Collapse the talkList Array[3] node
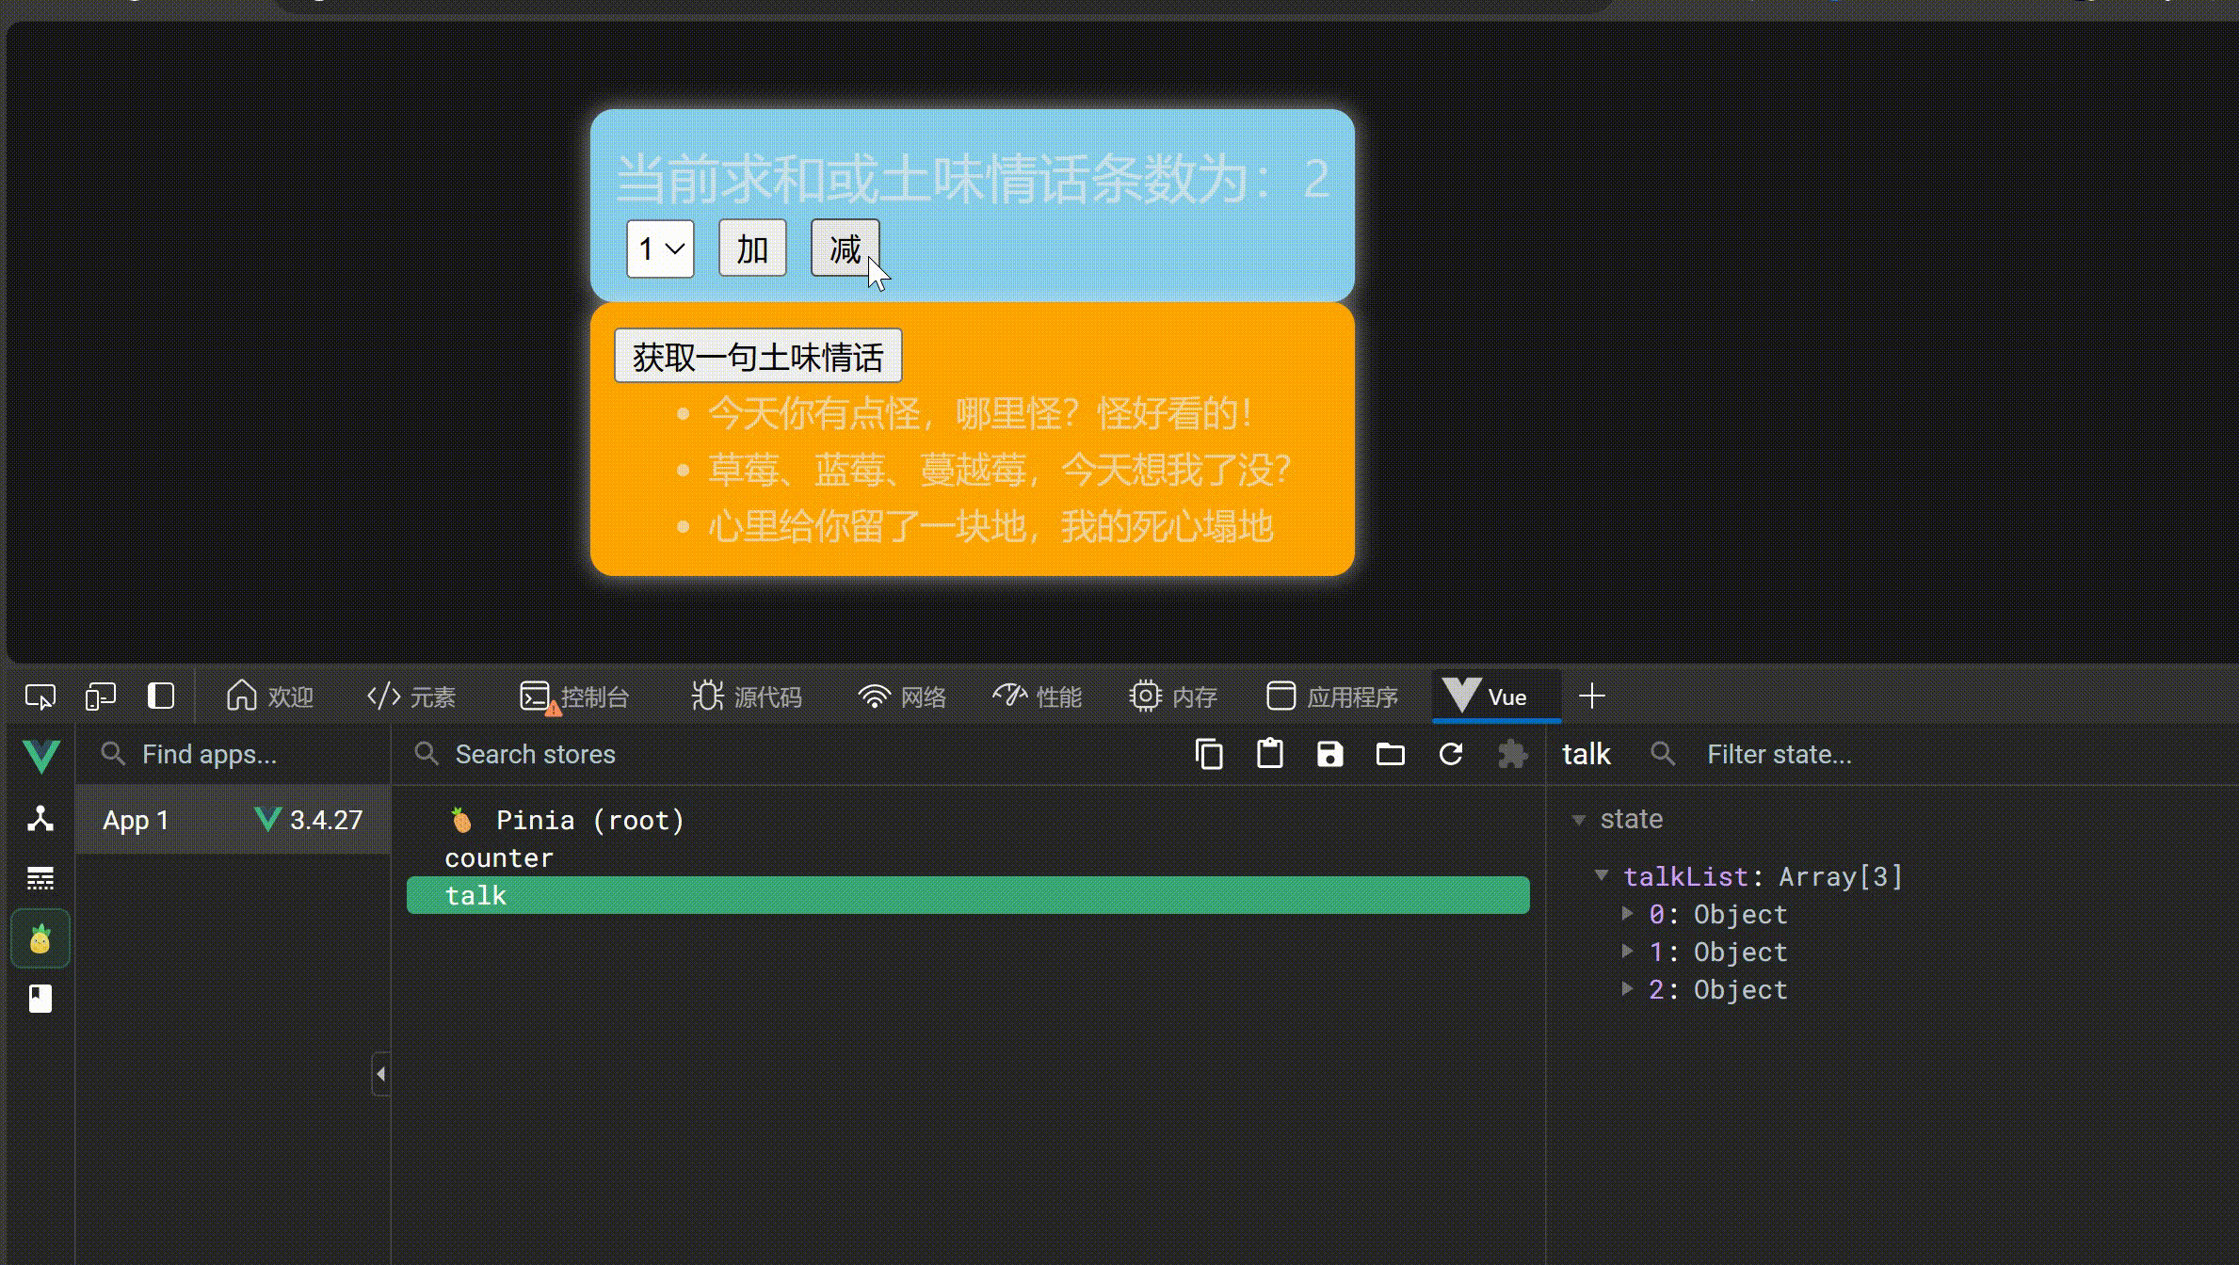Viewport: 2239px width, 1265px height. 1601,875
